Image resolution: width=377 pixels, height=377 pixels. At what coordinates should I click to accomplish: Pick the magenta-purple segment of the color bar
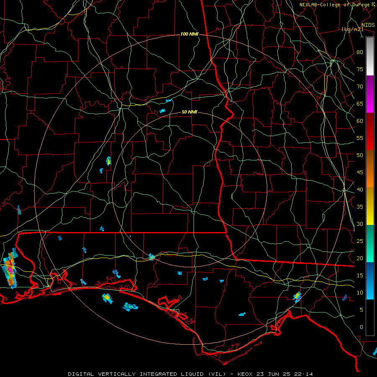370,94
